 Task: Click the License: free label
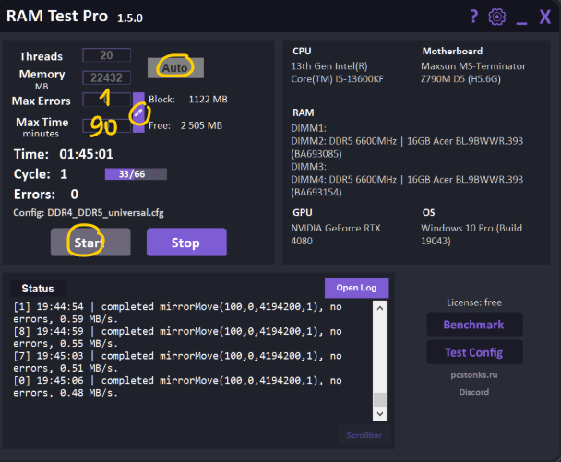(x=474, y=302)
